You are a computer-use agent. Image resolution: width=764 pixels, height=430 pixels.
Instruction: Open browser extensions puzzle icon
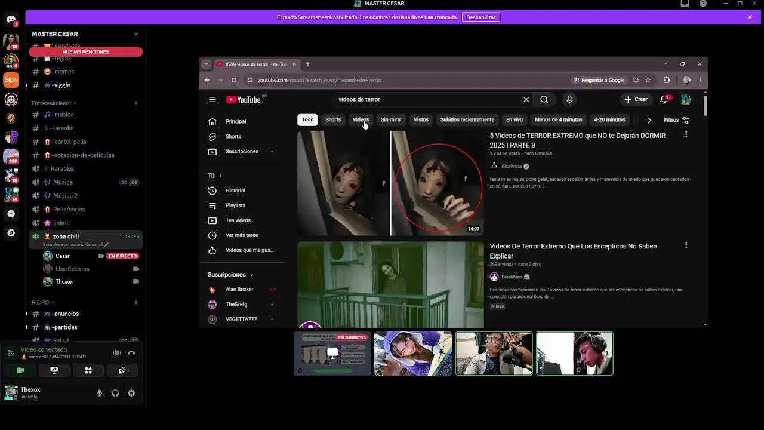coord(667,80)
